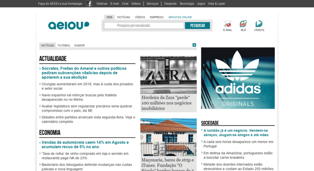Open 'Taxa de rolha de vinho' article
Screen dimensions: 314x171
pyautogui.click(x=85, y=156)
